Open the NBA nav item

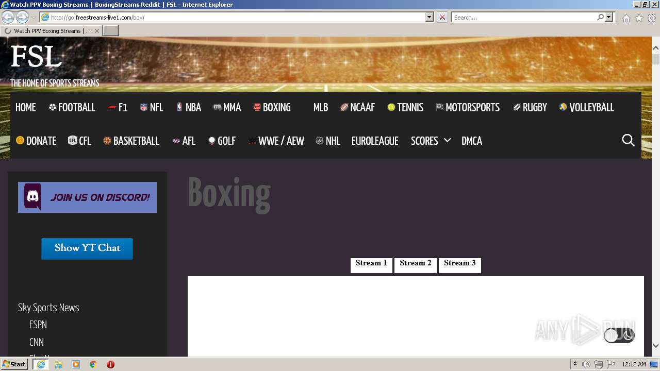189,108
